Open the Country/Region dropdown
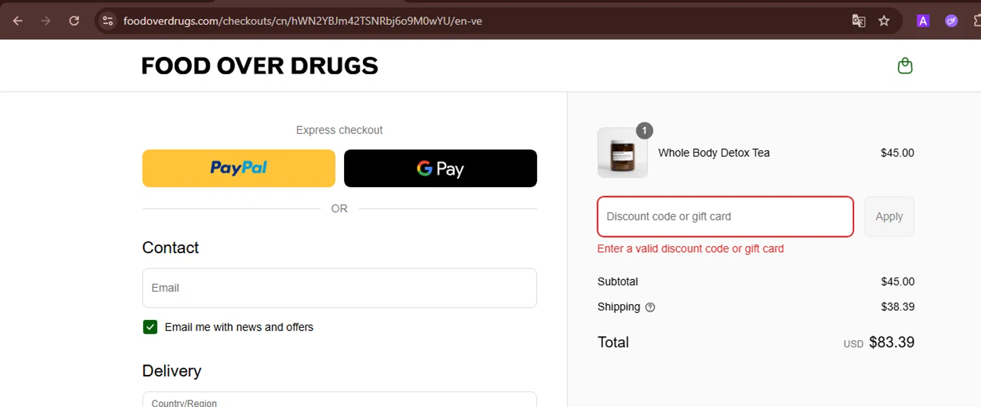Image resolution: width=981 pixels, height=407 pixels. coord(339,400)
